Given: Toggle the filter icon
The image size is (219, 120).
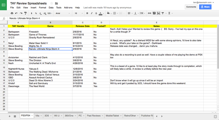Looking at the screenshot, I should 163,13.
